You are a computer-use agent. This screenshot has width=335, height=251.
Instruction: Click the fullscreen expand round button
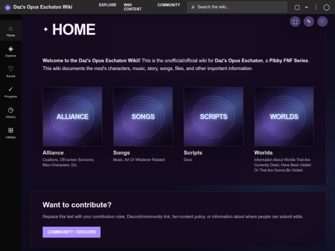[295, 22]
